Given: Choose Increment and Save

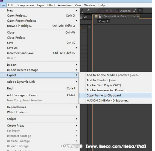Looking at the screenshot, I should pyautogui.click(x=42, y=53).
